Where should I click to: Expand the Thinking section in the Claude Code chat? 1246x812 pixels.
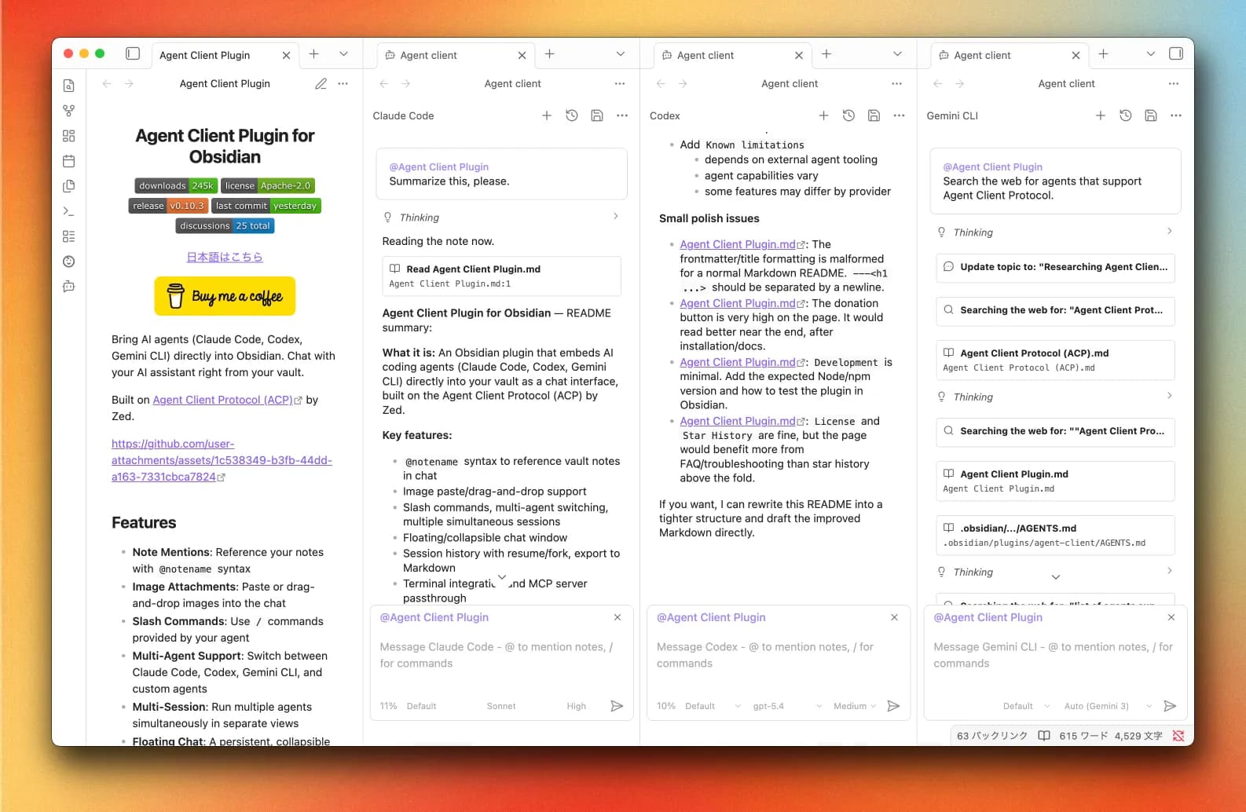coord(501,217)
